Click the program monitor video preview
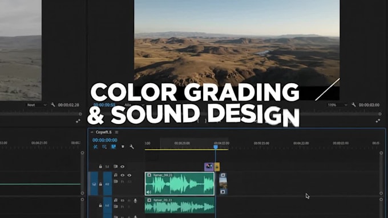This screenshot has width=388, height=218. click(x=237, y=43)
